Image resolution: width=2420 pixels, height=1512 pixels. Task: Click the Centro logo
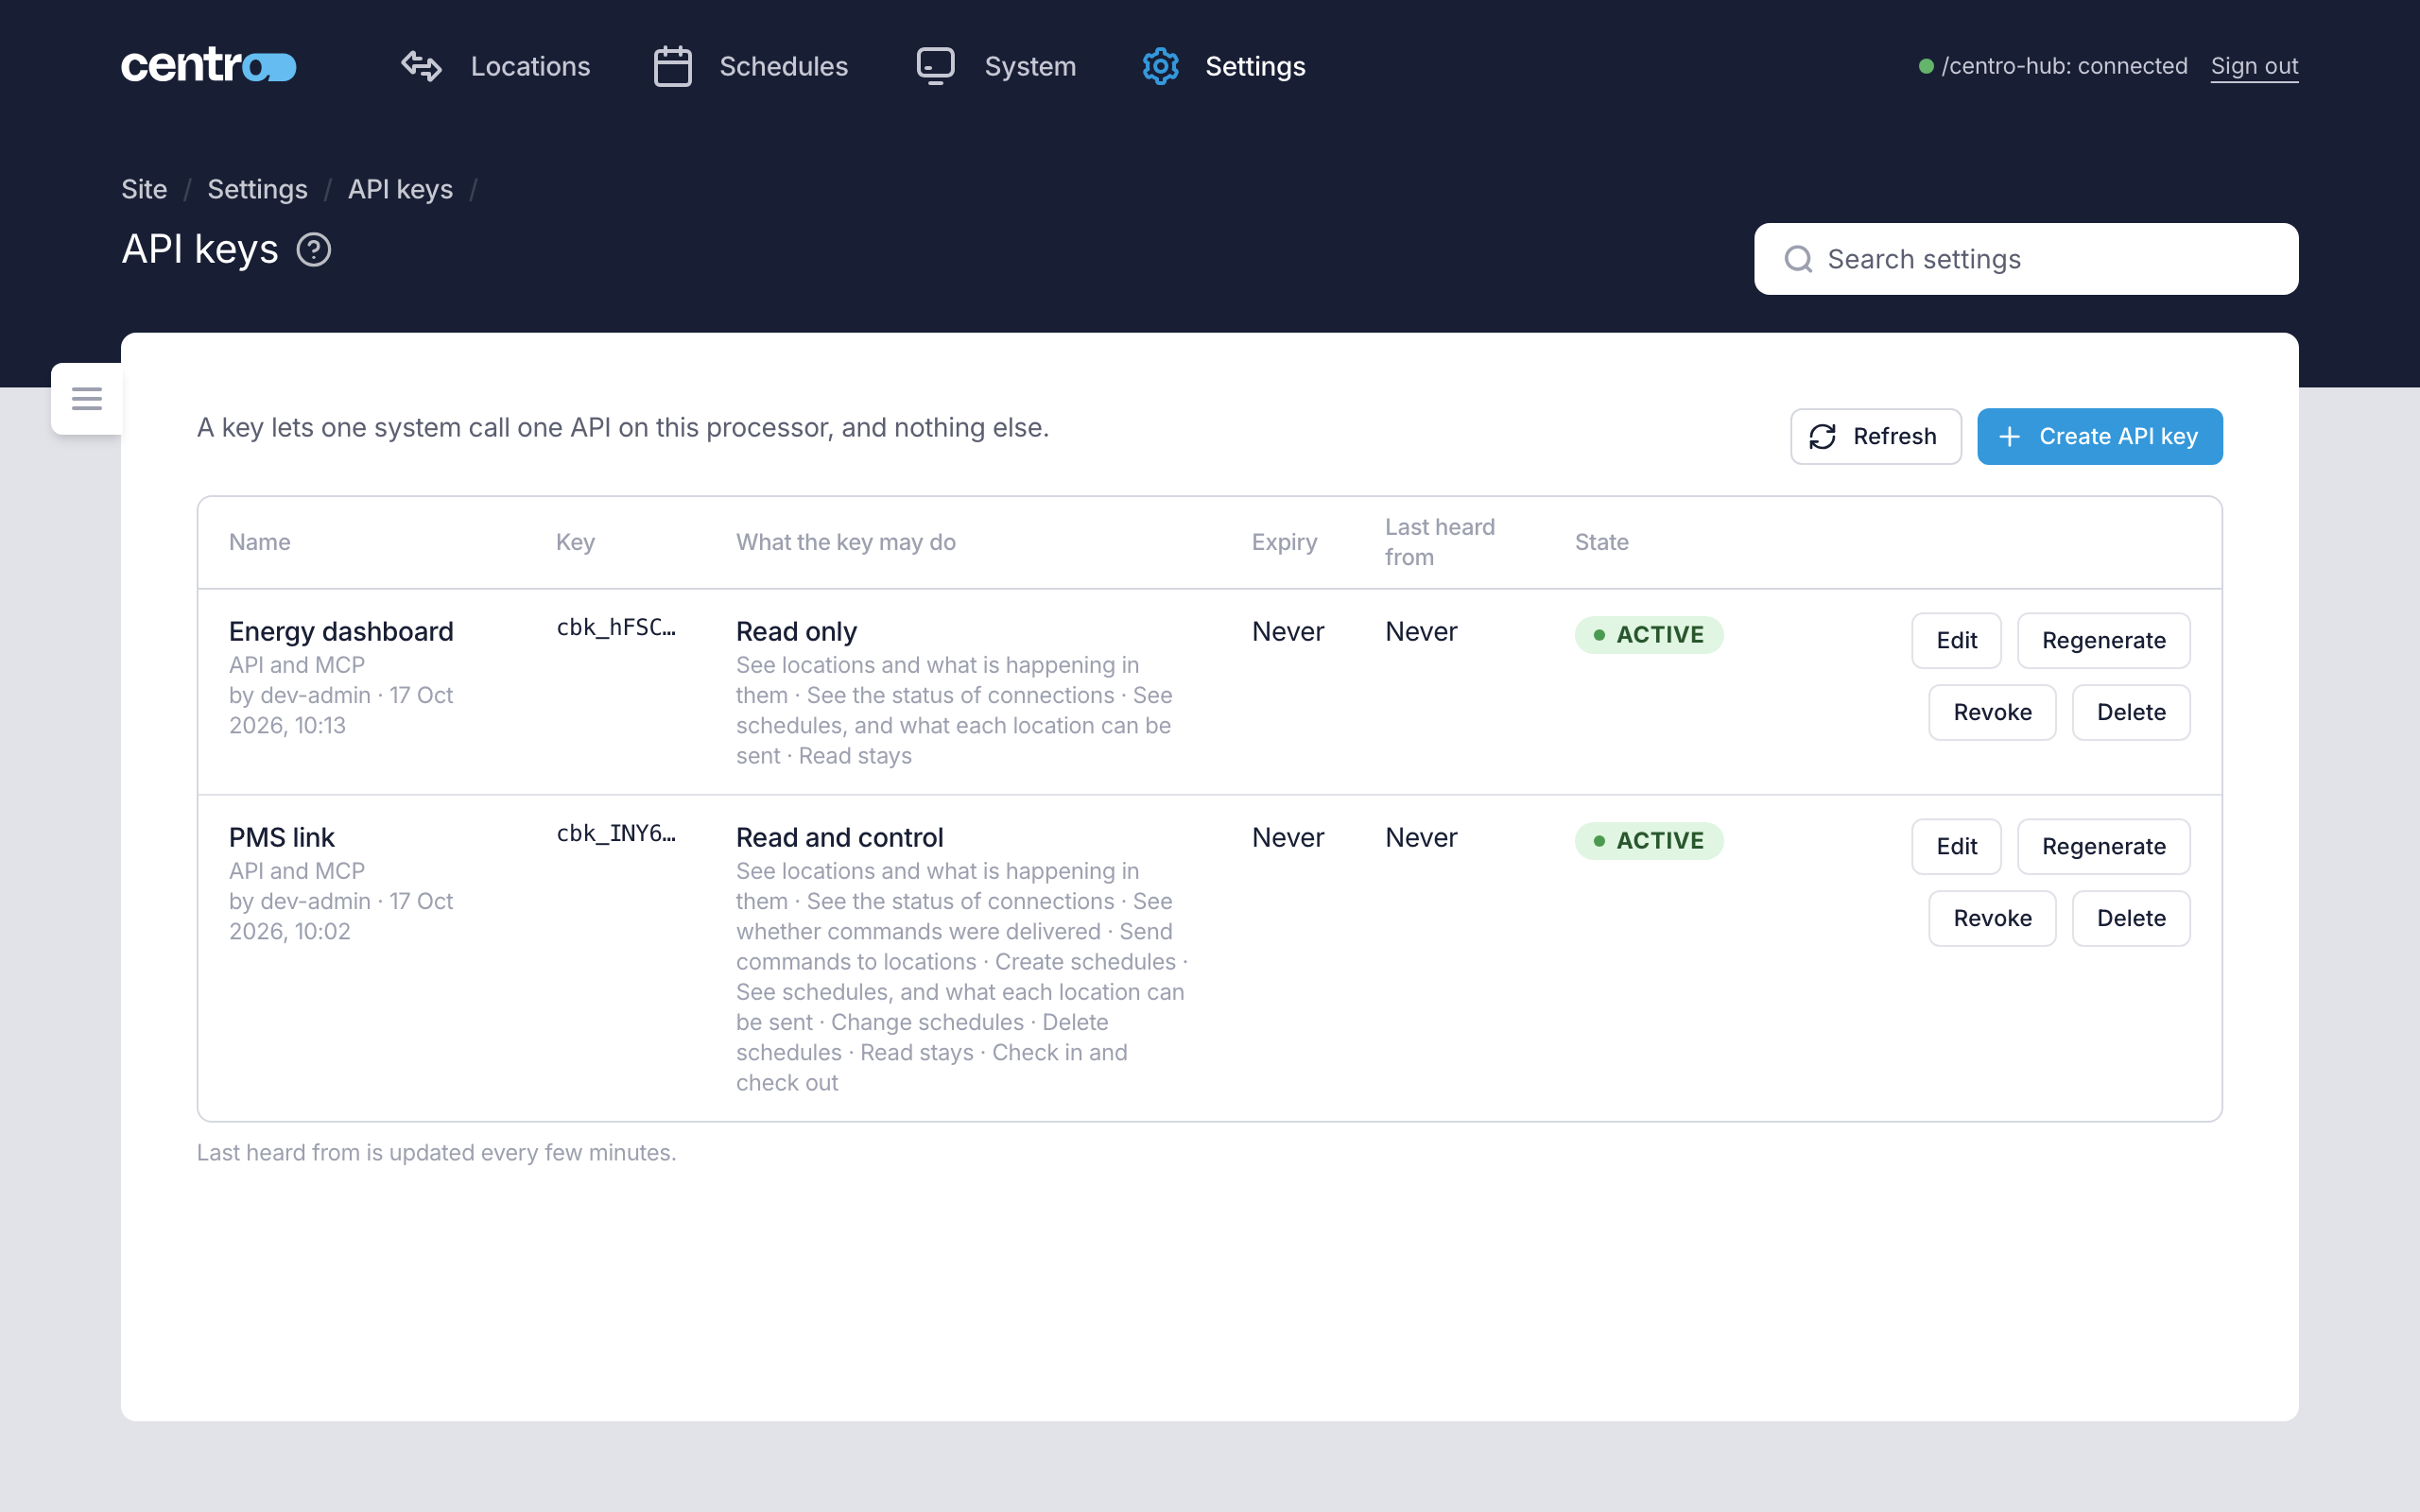(208, 66)
